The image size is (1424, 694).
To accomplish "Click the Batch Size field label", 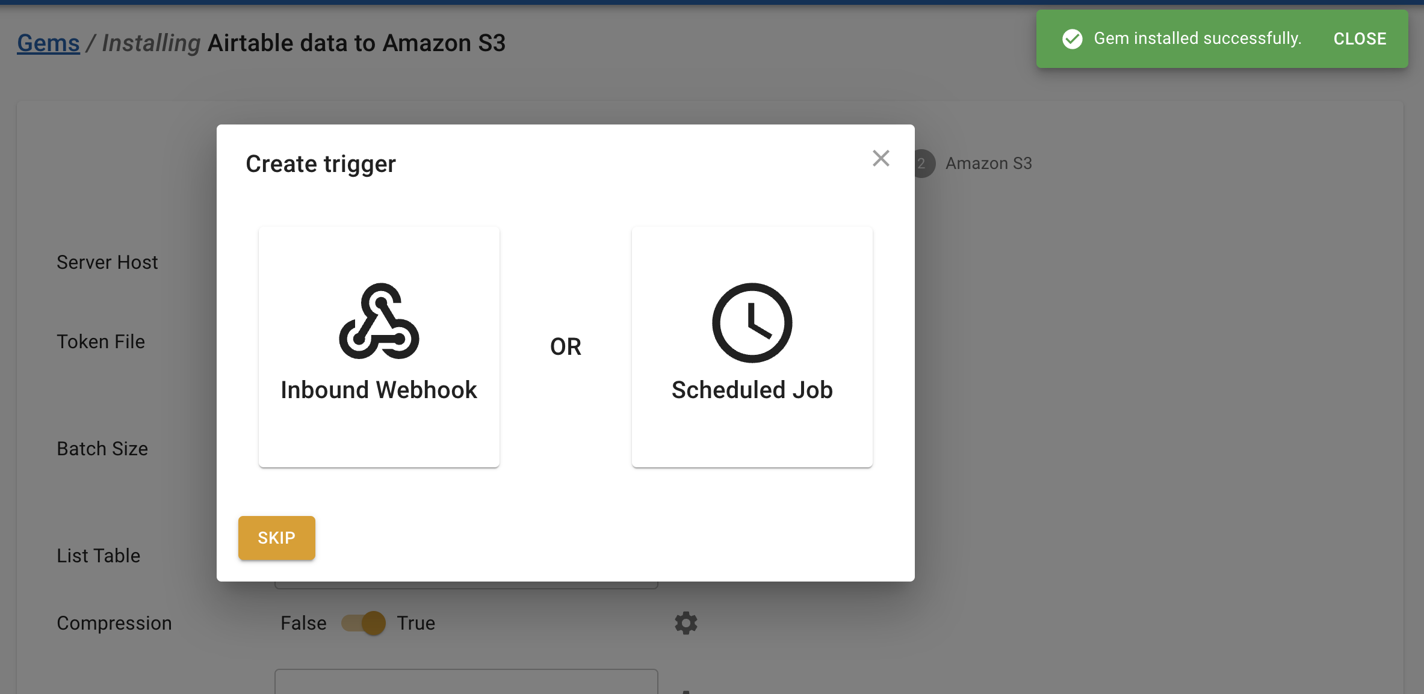I will [102, 449].
